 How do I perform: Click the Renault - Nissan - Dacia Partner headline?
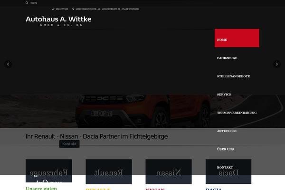pyautogui.click(x=97, y=136)
